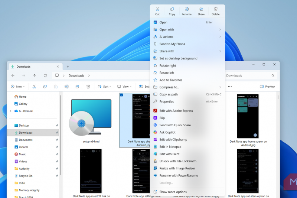Open the New dropdown in Explorer toolbar
The width and height of the screenshot is (297, 198).
17,87
